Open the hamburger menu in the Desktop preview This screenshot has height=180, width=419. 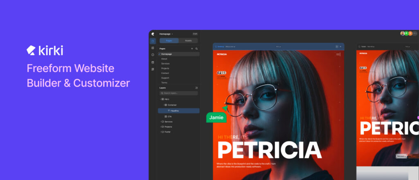tap(338, 54)
